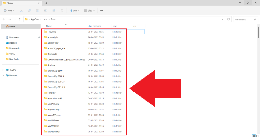Viewport: 260px width, 137px height.
Task: Click the Copy icon in toolbar
Action: point(30,10)
